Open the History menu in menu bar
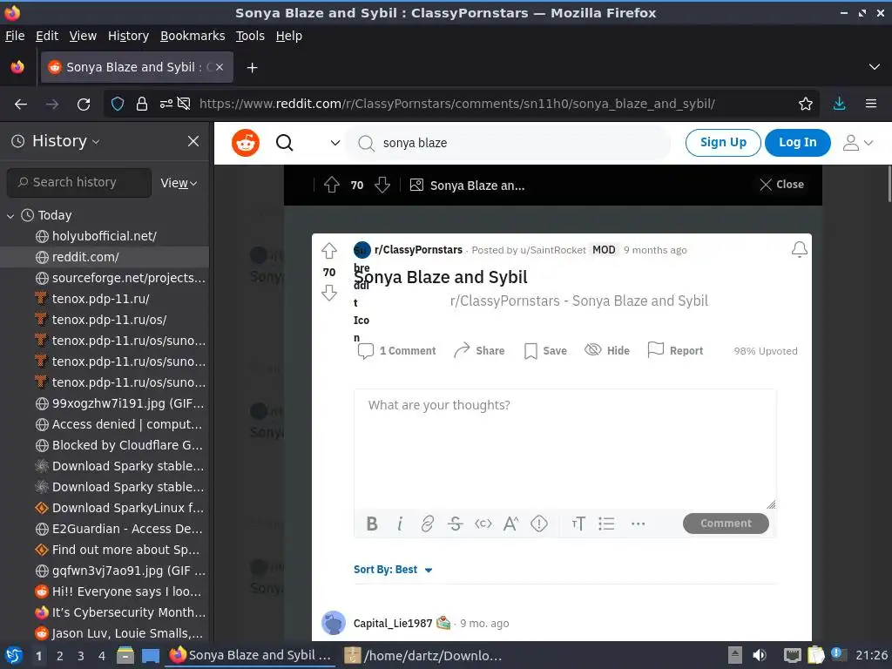892x669 pixels. coord(128,36)
